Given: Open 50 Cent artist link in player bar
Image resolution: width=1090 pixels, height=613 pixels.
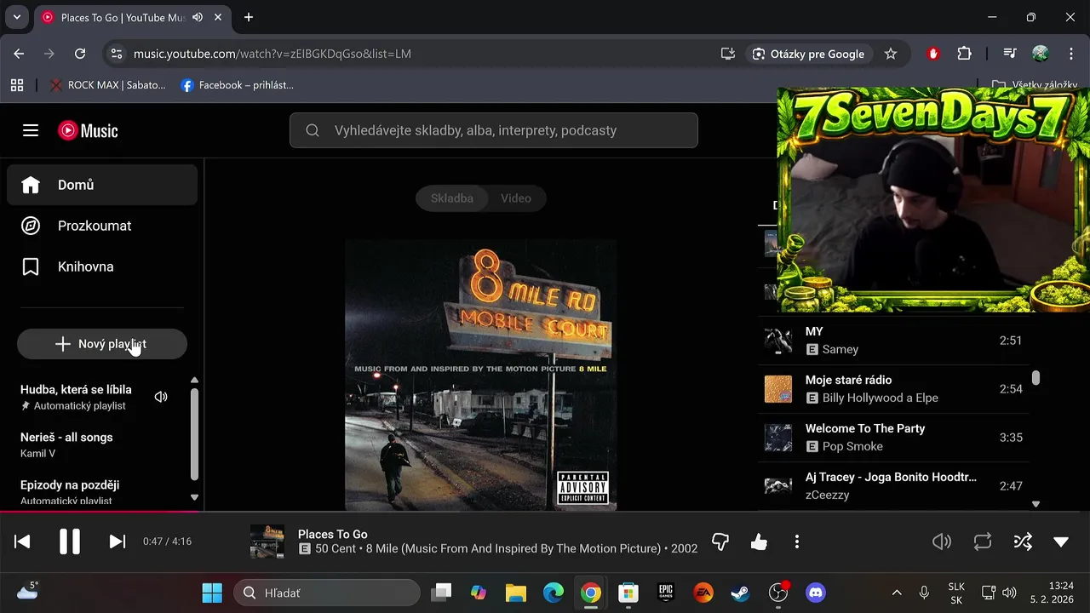Looking at the screenshot, I should (x=335, y=549).
